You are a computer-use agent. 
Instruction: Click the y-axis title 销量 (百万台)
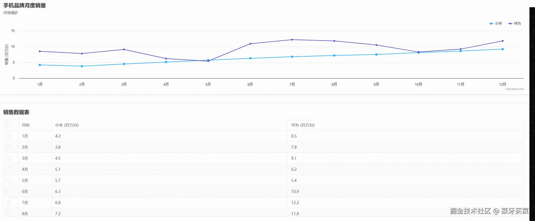click(x=7, y=55)
